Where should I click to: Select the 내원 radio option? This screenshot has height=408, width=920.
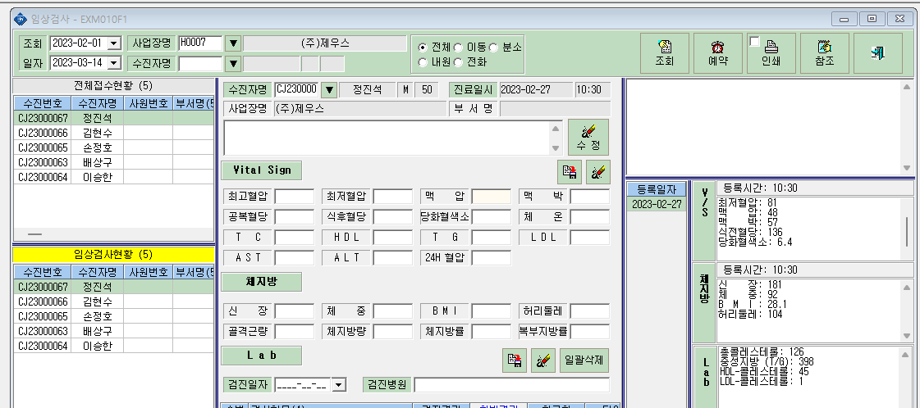[x=423, y=61]
